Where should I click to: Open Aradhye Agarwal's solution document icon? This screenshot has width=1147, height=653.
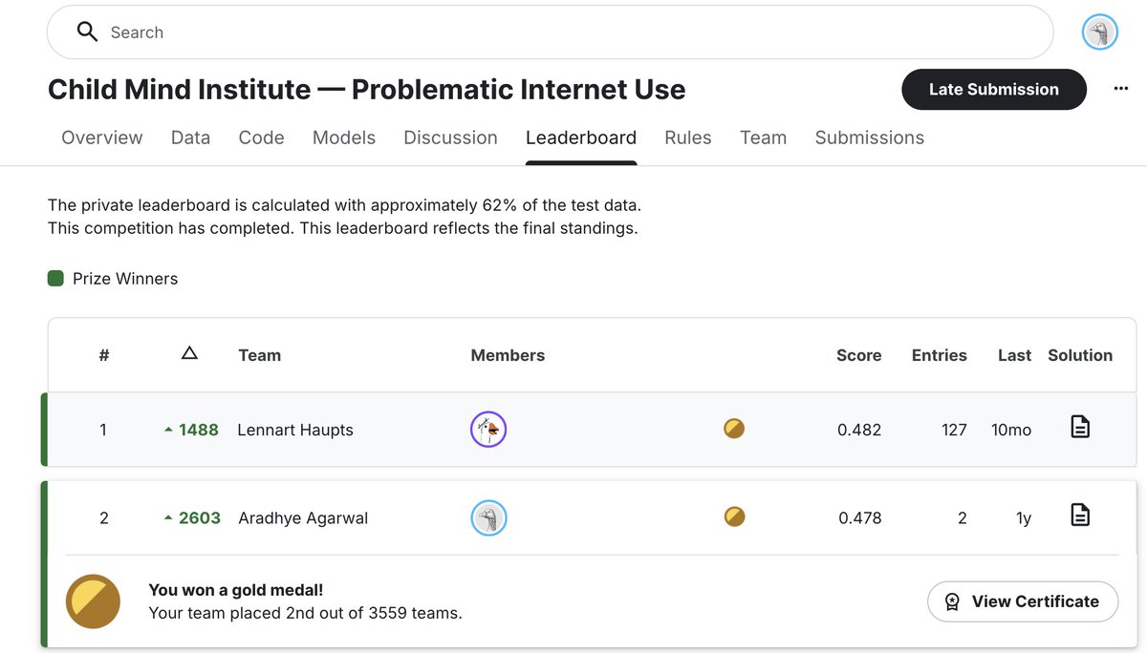(1080, 515)
